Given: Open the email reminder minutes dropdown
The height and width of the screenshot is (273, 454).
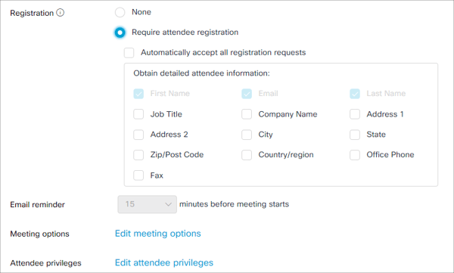Looking at the screenshot, I should (147, 204).
